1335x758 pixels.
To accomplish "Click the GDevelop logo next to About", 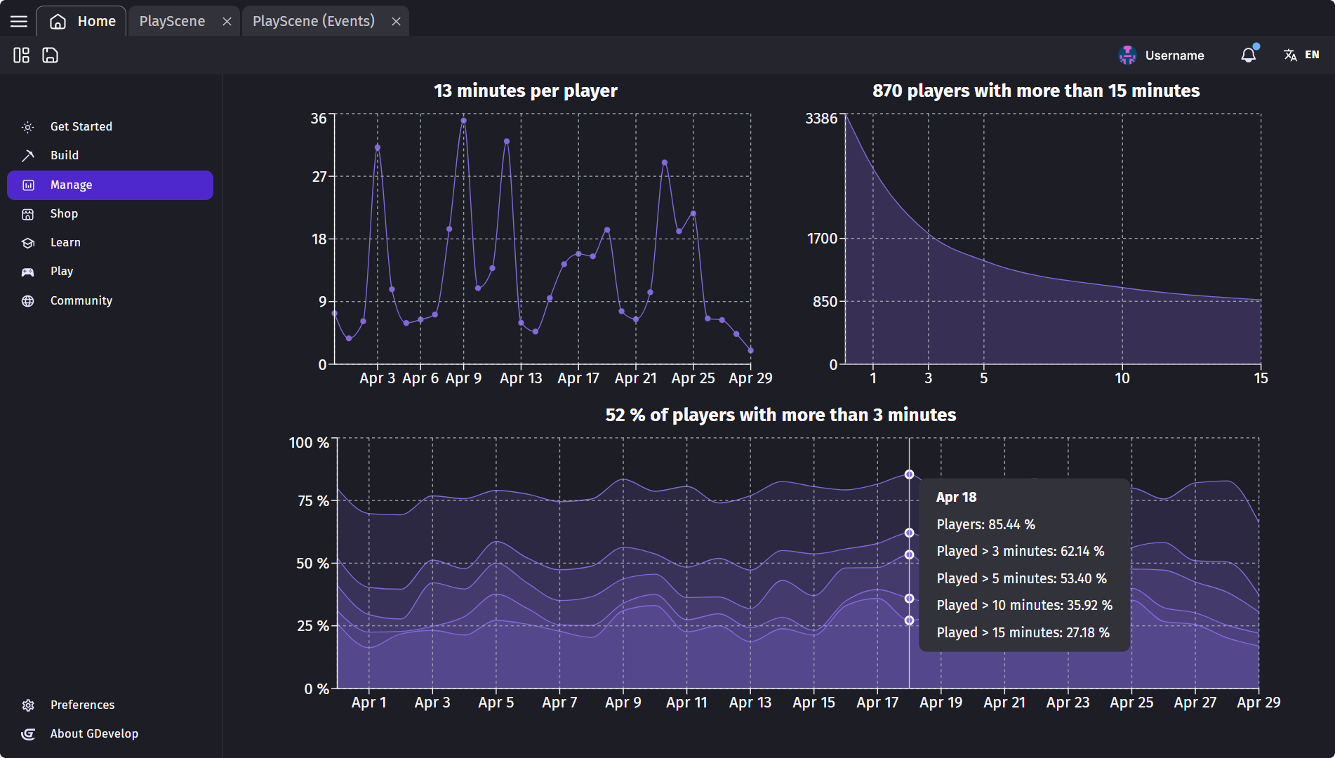I will point(28,734).
